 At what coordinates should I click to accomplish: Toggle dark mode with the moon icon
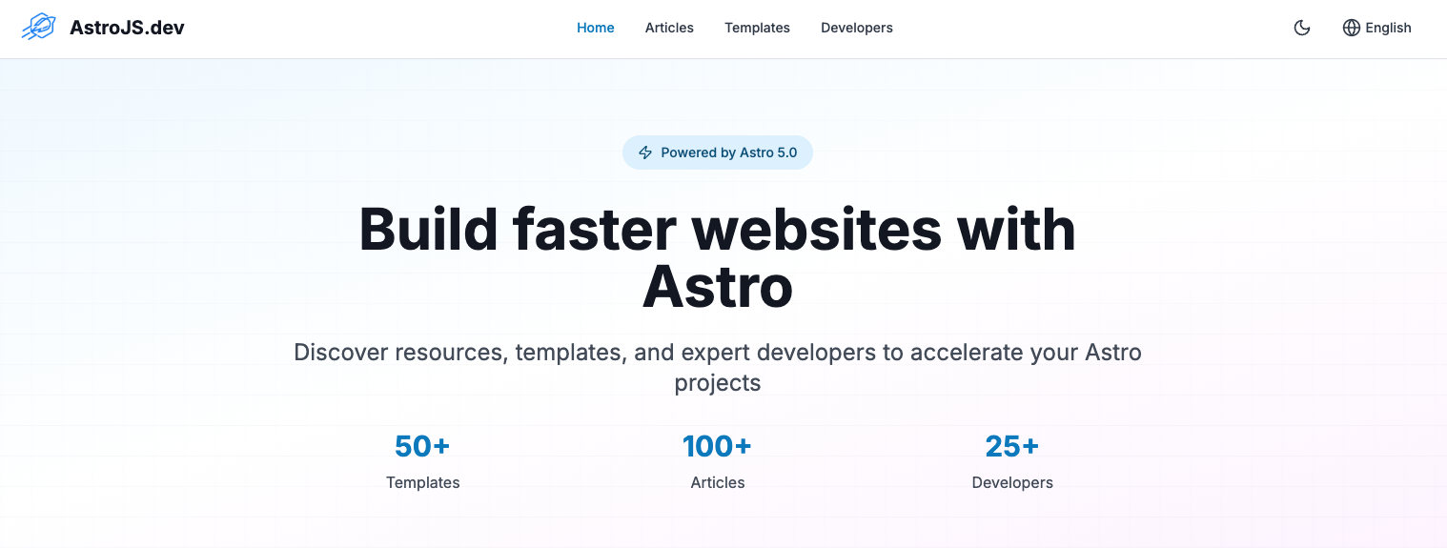(x=1302, y=28)
